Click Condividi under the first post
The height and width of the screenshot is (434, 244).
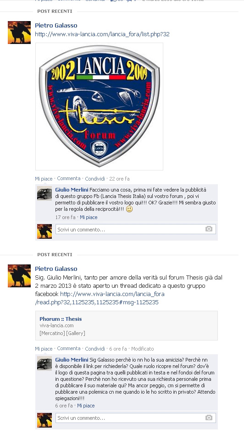tap(95, 179)
